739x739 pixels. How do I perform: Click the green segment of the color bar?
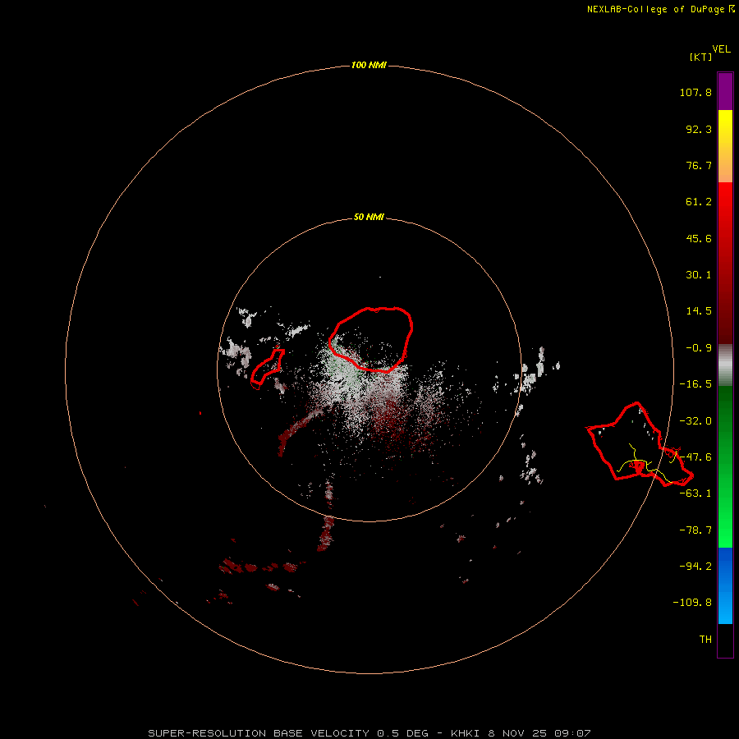click(725, 466)
